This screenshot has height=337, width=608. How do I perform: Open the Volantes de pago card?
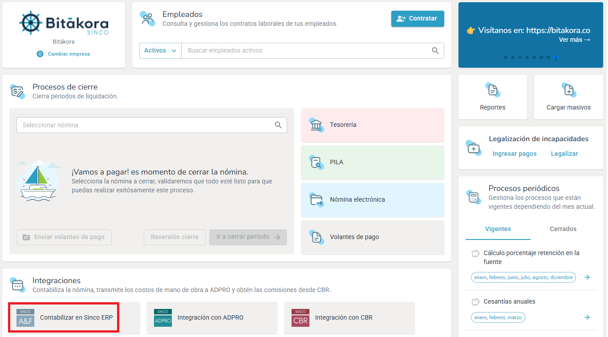pos(373,237)
